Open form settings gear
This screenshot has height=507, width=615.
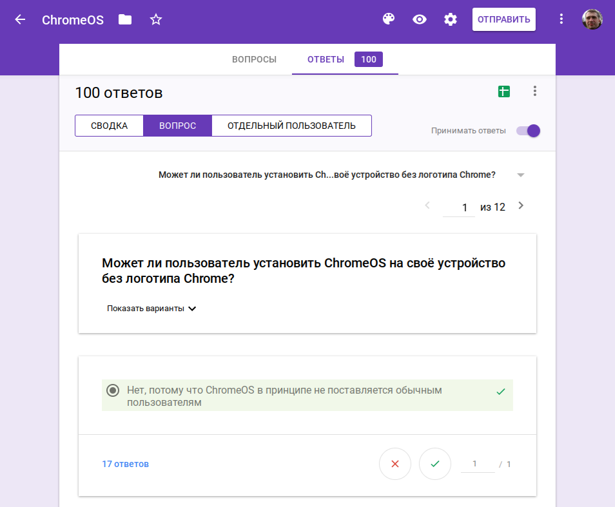point(451,19)
